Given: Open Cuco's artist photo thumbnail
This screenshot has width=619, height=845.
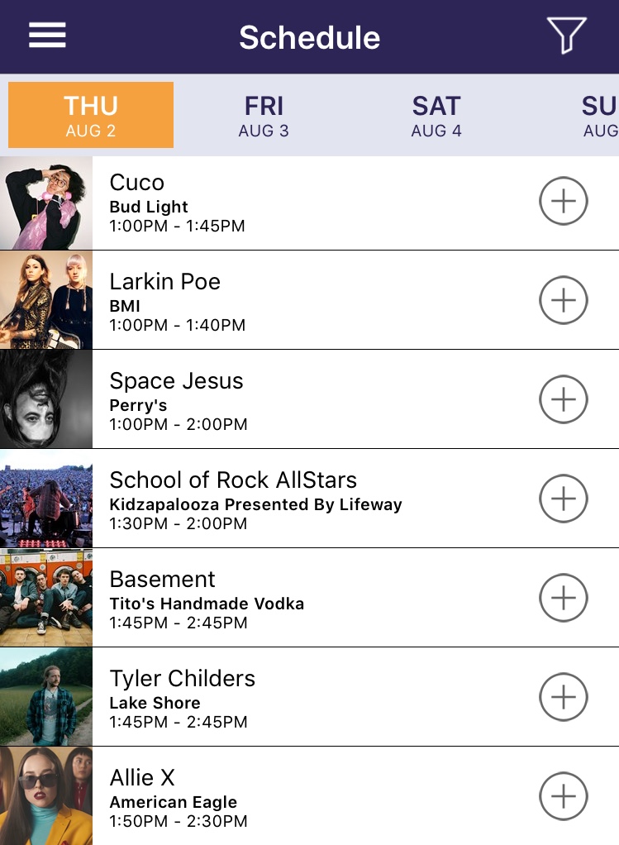Looking at the screenshot, I should [46, 203].
